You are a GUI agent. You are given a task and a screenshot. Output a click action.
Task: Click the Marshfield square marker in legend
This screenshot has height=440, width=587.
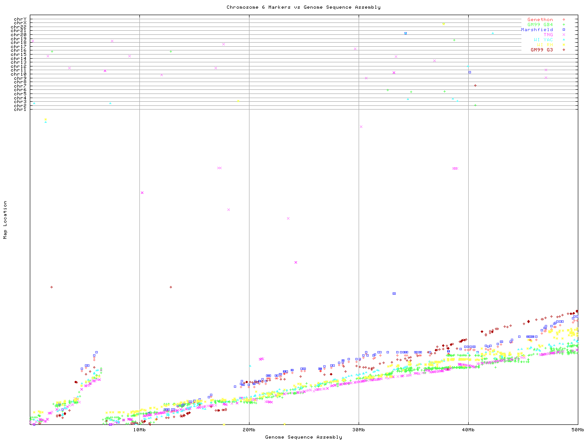[x=564, y=30]
